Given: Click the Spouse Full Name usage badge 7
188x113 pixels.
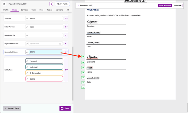Looking at the screenshot, I should [x=66, y=52].
